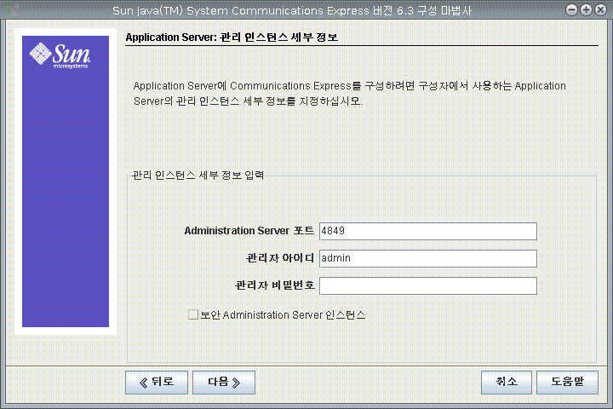Viewport: 613px width, 409px height.
Task: Click the Sun Microsystems logo
Action: 60,55
